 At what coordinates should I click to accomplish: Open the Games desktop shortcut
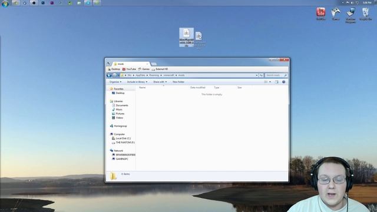click(335, 14)
